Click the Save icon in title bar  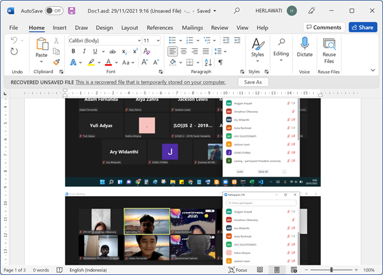click(x=71, y=11)
